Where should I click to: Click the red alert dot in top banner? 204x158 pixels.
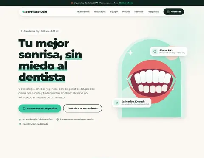72,3
